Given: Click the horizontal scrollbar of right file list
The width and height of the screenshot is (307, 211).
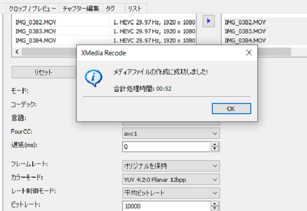Looking at the screenshot, I should [274, 52].
